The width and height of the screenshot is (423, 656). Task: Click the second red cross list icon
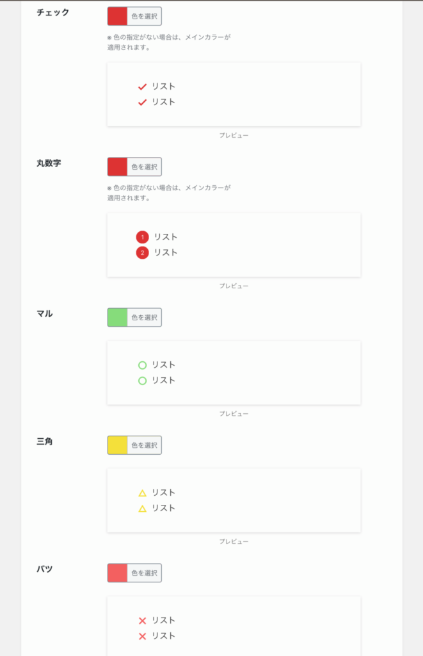pyautogui.click(x=143, y=636)
